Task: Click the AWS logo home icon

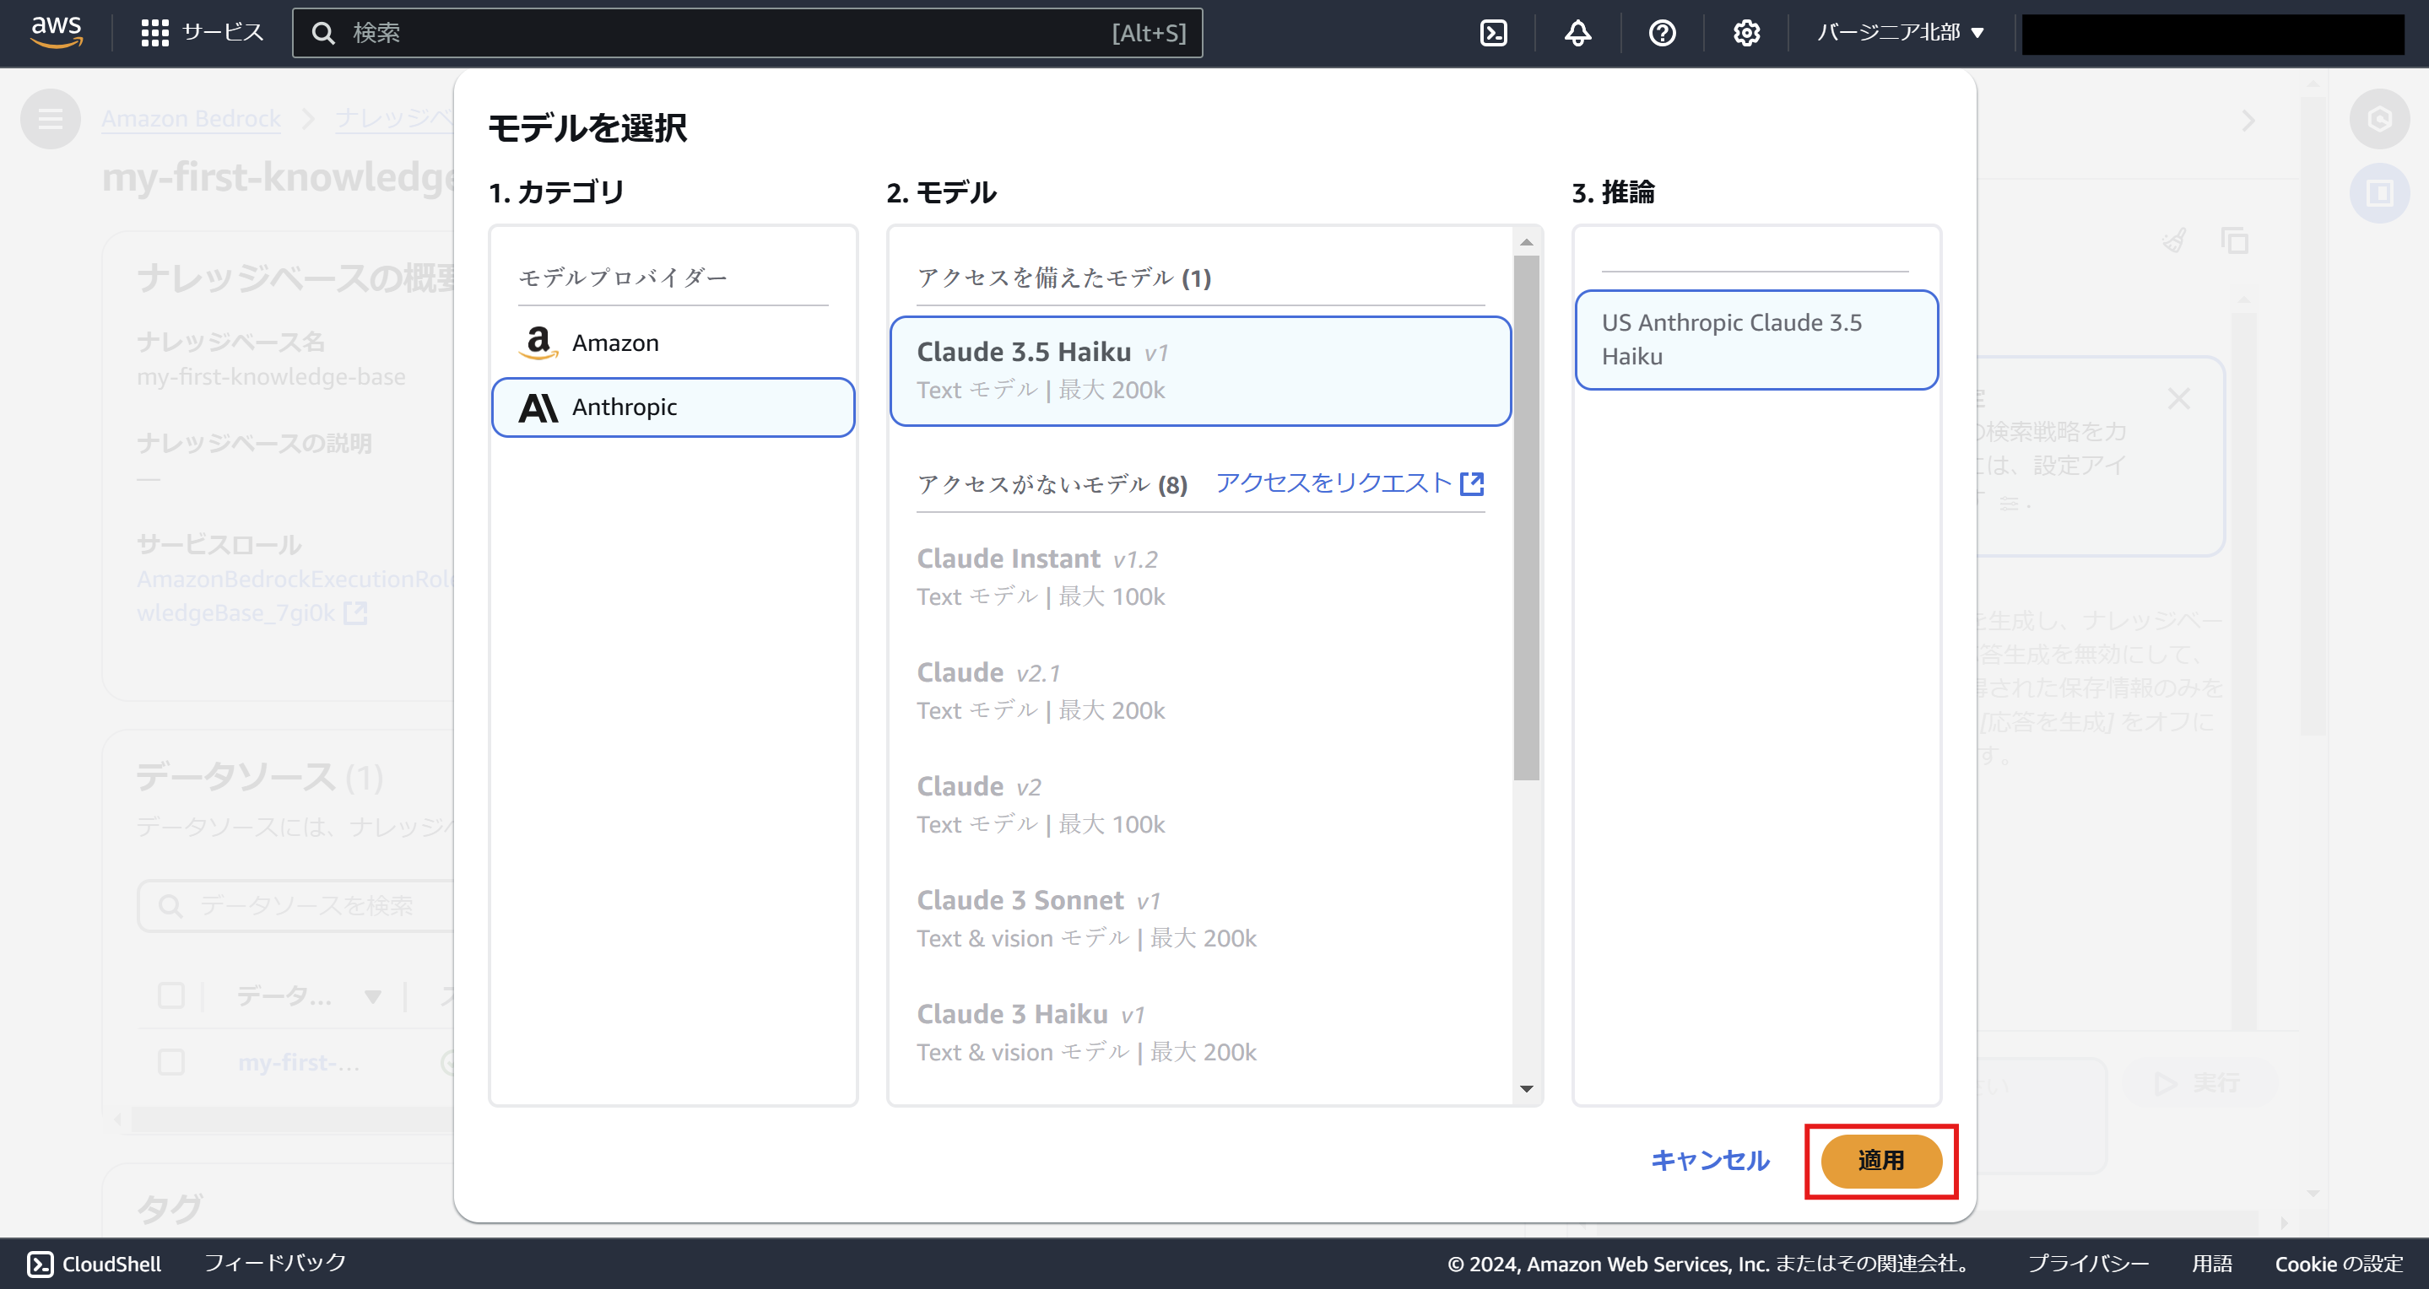Action: click(57, 31)
